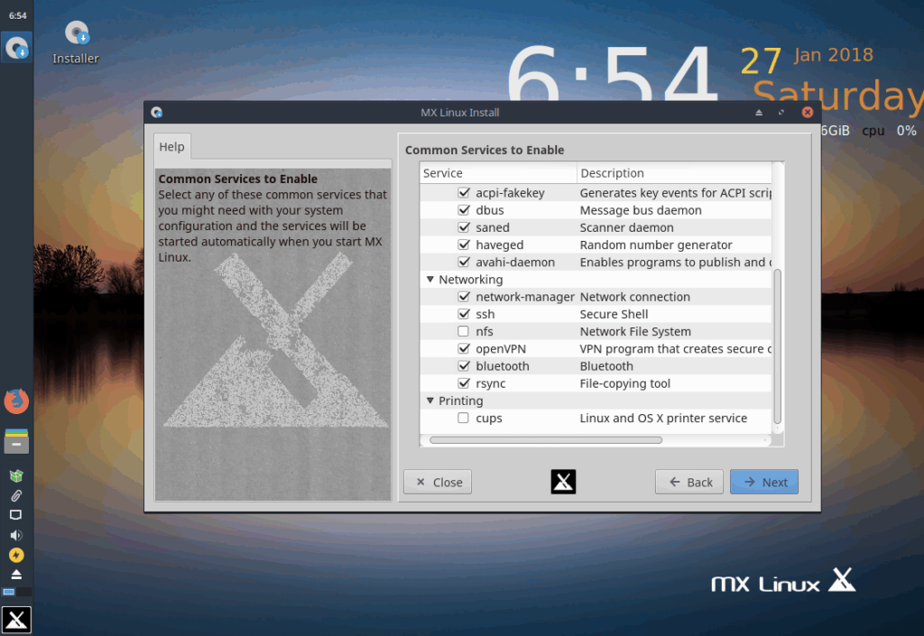Select 'Message bus daemon' description text
The width and height of the screenshot is (924, 636).
click(641, 210)
